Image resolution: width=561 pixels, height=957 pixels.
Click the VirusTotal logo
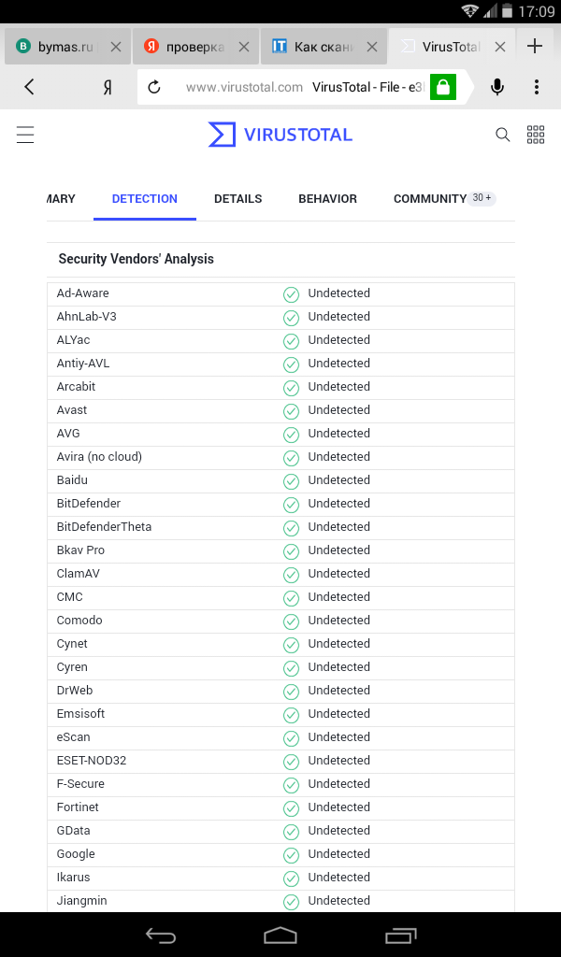pyautogui.click(x=280, y=135)
